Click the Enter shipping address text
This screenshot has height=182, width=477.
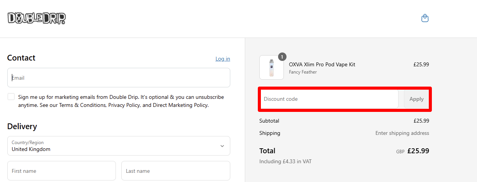[402, 133]
